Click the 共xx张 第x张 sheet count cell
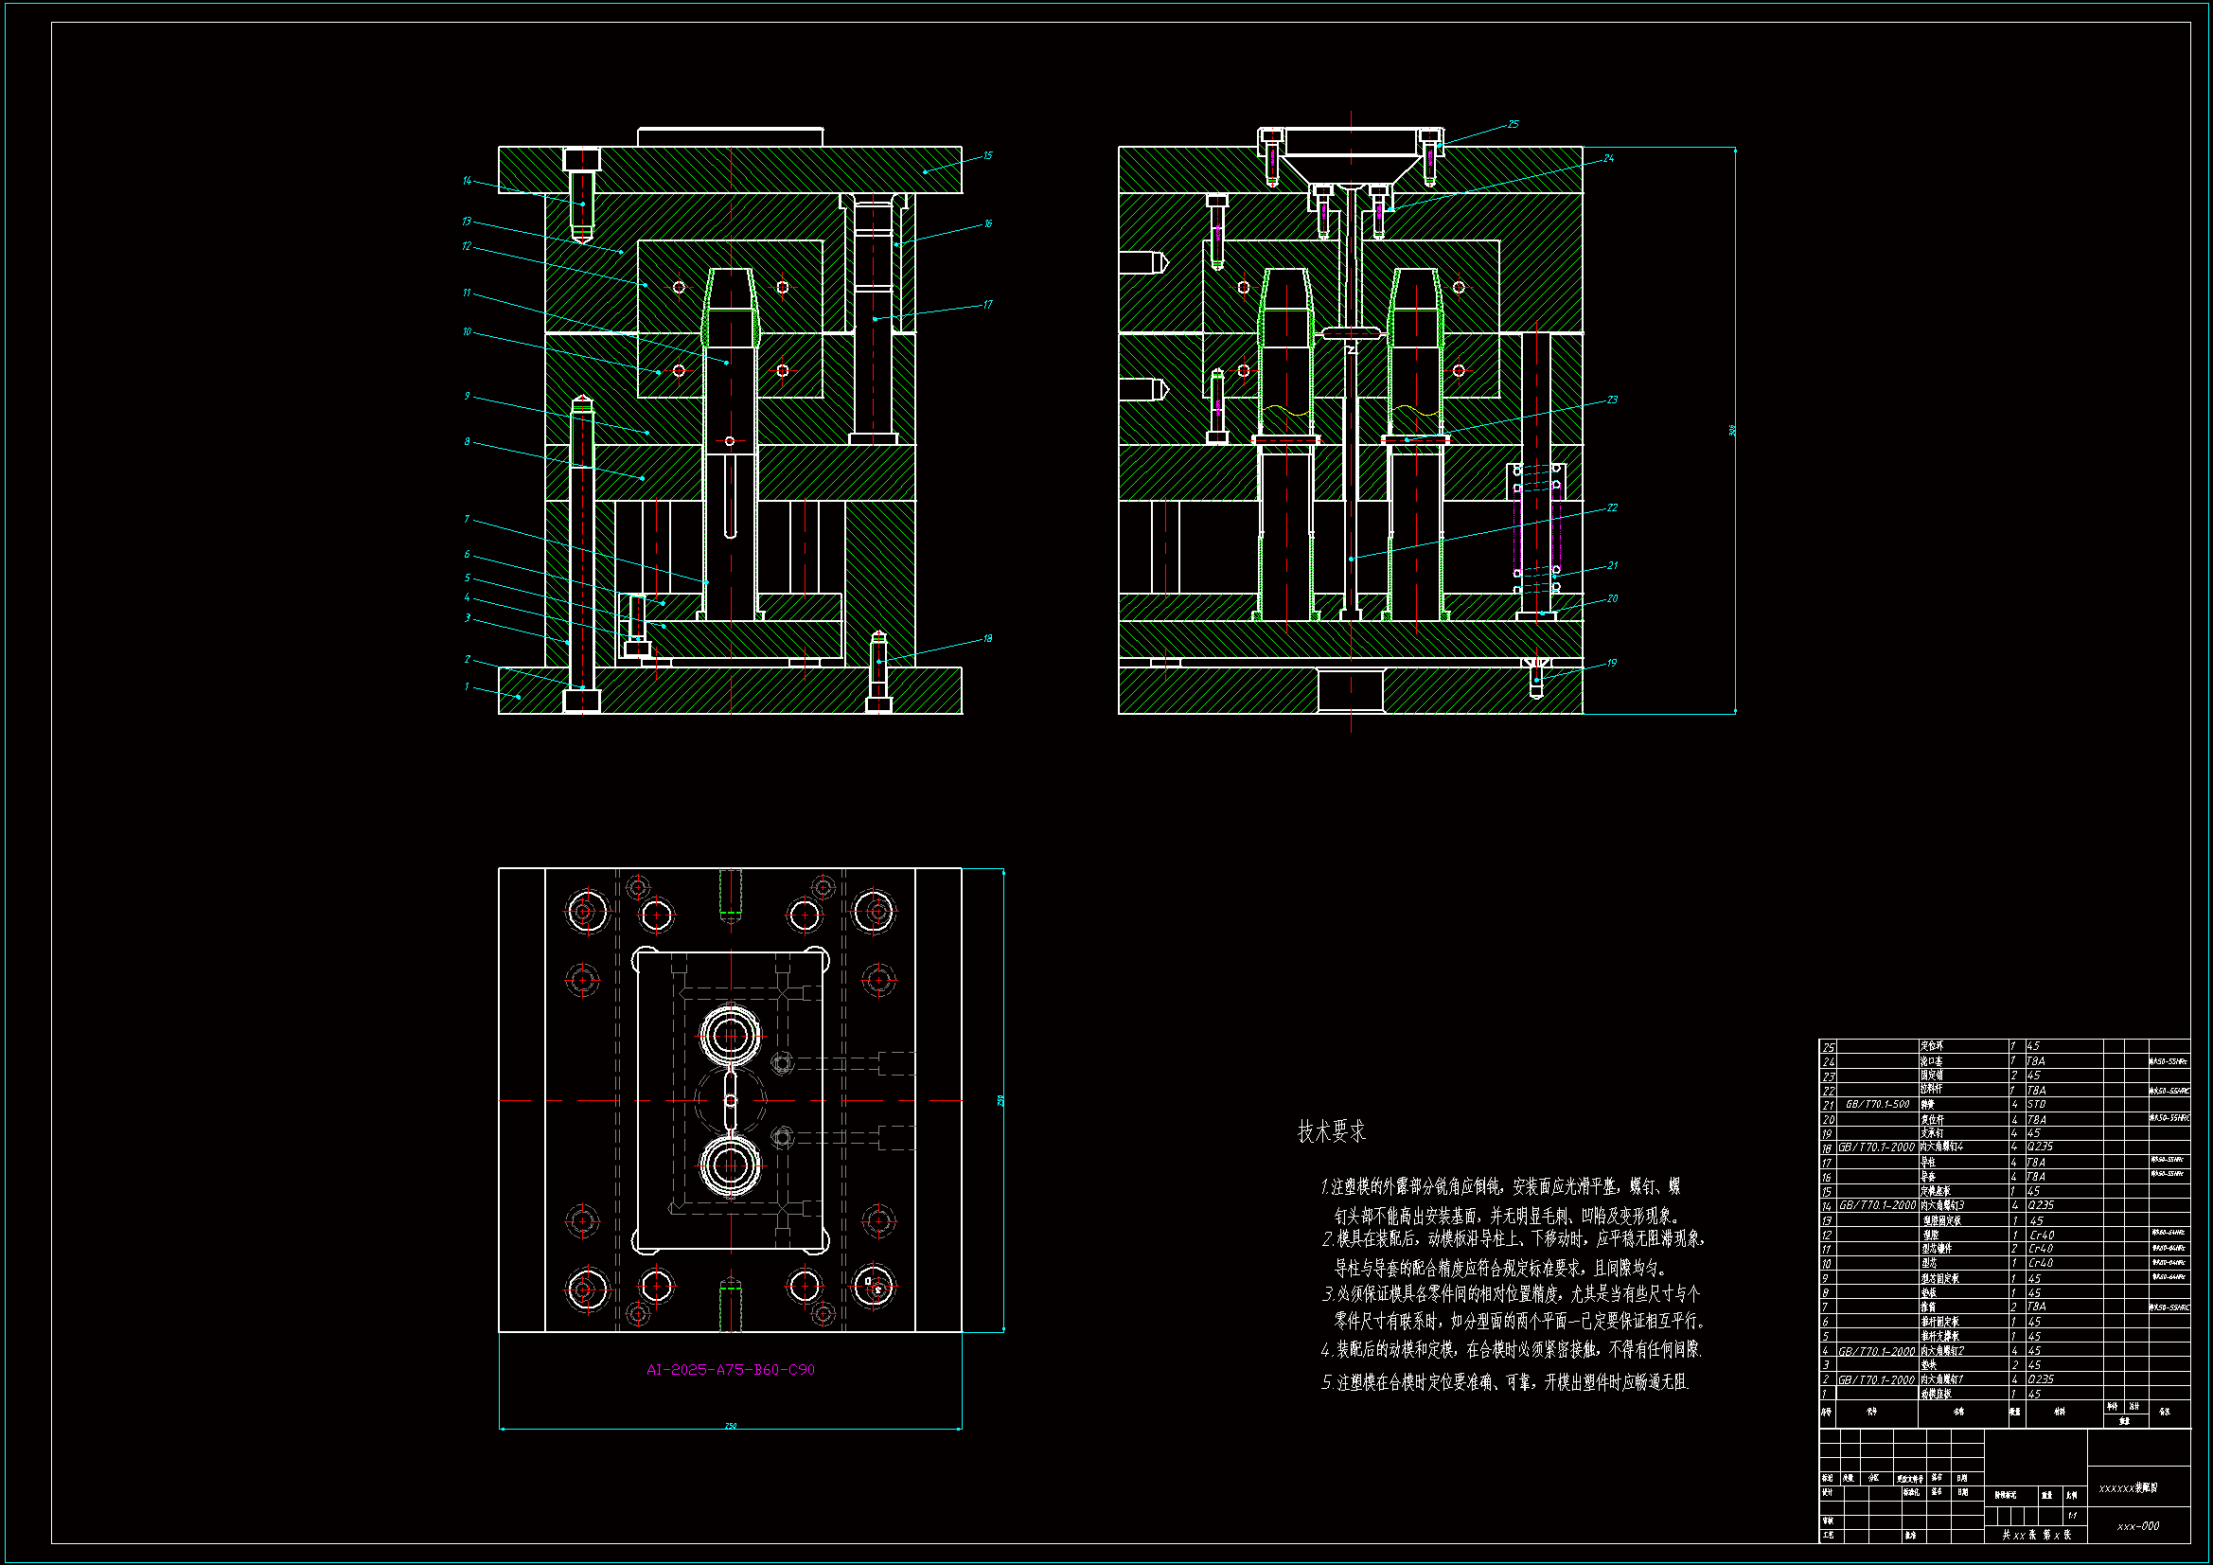Screen dimensions: 2213x1565 click(2036, 1534)
